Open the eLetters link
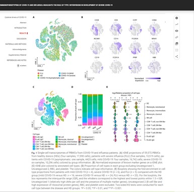Screen dimensions: 194x192 point(23,66)
